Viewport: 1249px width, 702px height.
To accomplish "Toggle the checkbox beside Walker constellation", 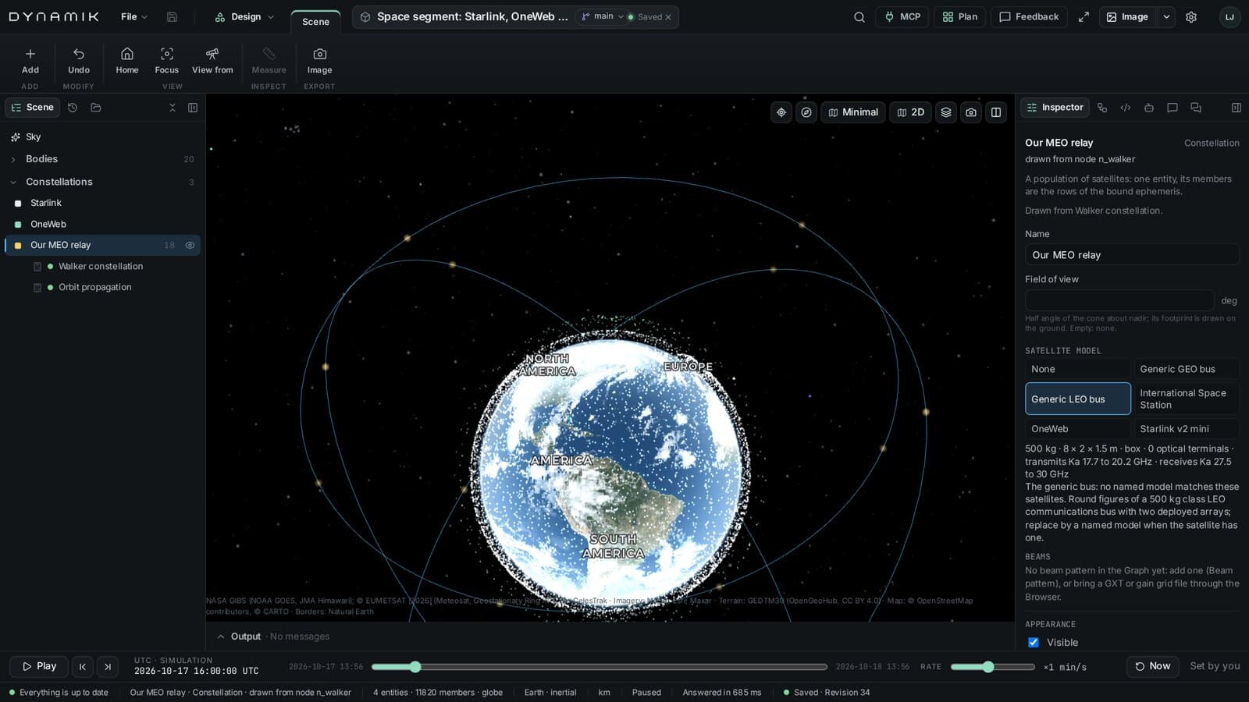I will (x=37, y=267).
